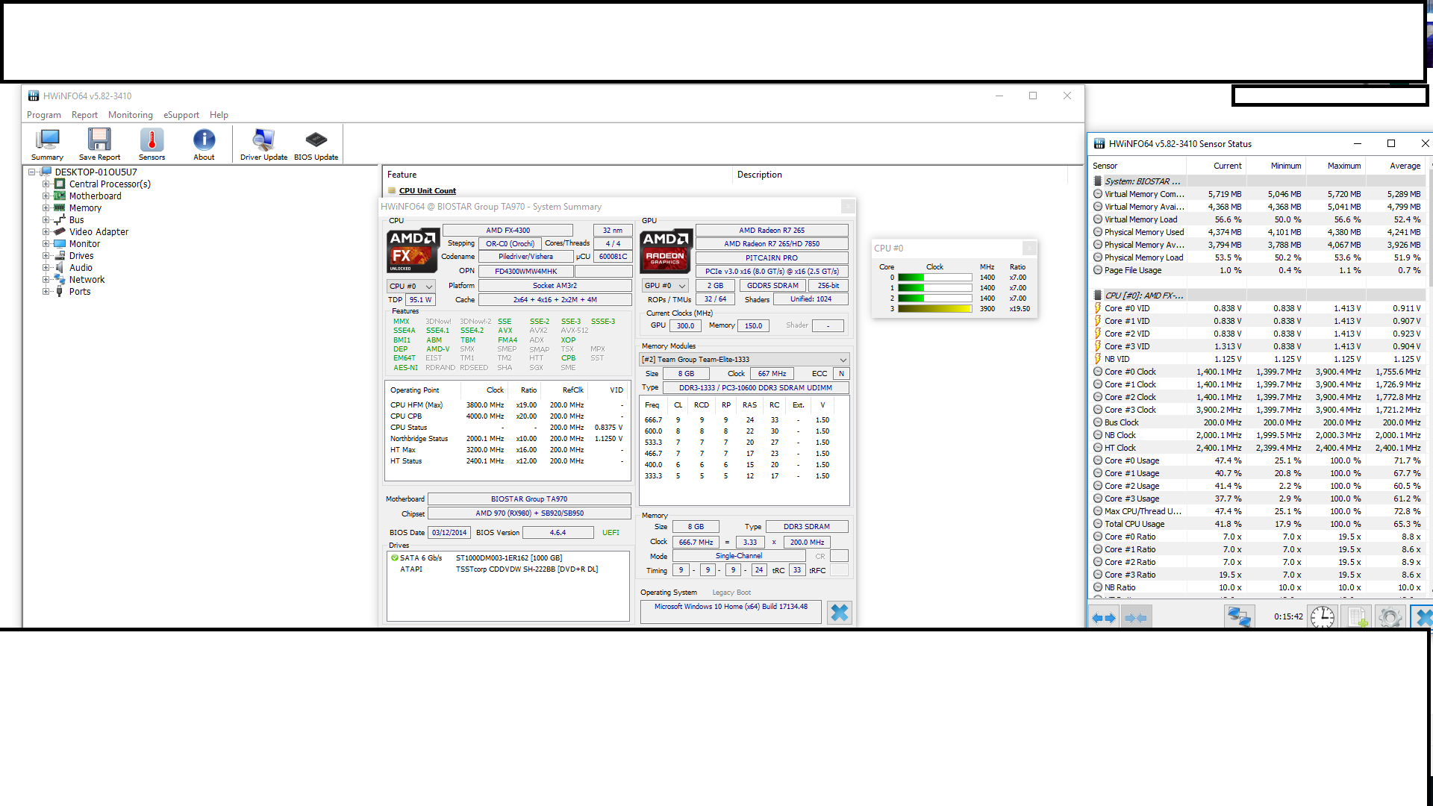Open the memory module Team-Elite-1333 dropdown

click(x=744, y=360)
